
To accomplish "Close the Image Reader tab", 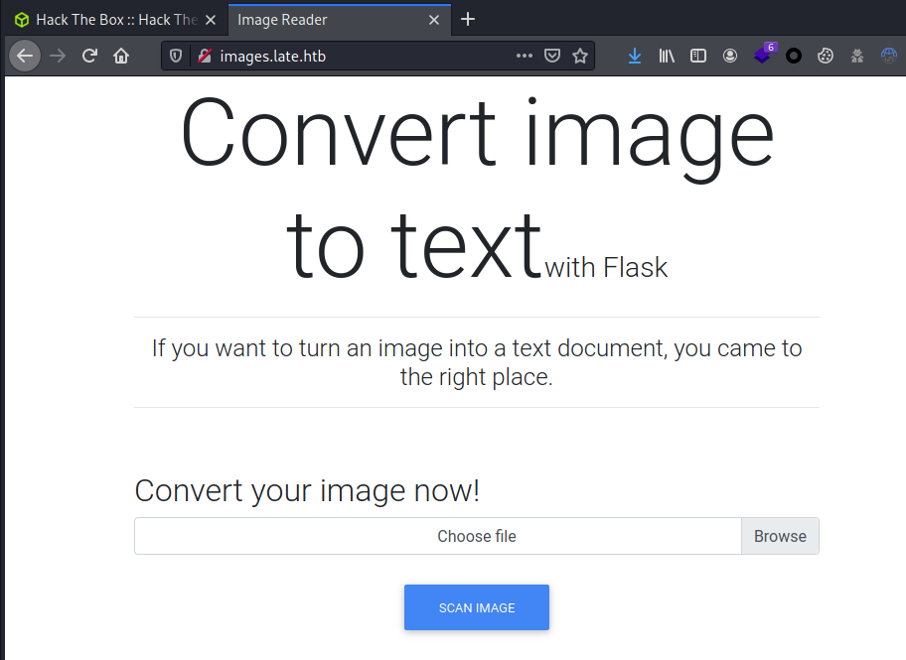I will coord(433,20).
